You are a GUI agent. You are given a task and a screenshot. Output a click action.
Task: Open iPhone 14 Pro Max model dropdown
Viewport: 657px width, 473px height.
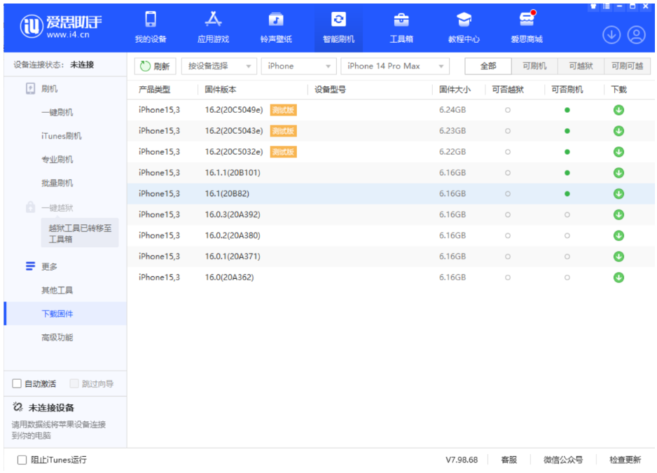pyautogui.click(x=395, y=66)
